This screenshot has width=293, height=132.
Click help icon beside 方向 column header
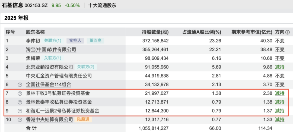tap(287, 32)
